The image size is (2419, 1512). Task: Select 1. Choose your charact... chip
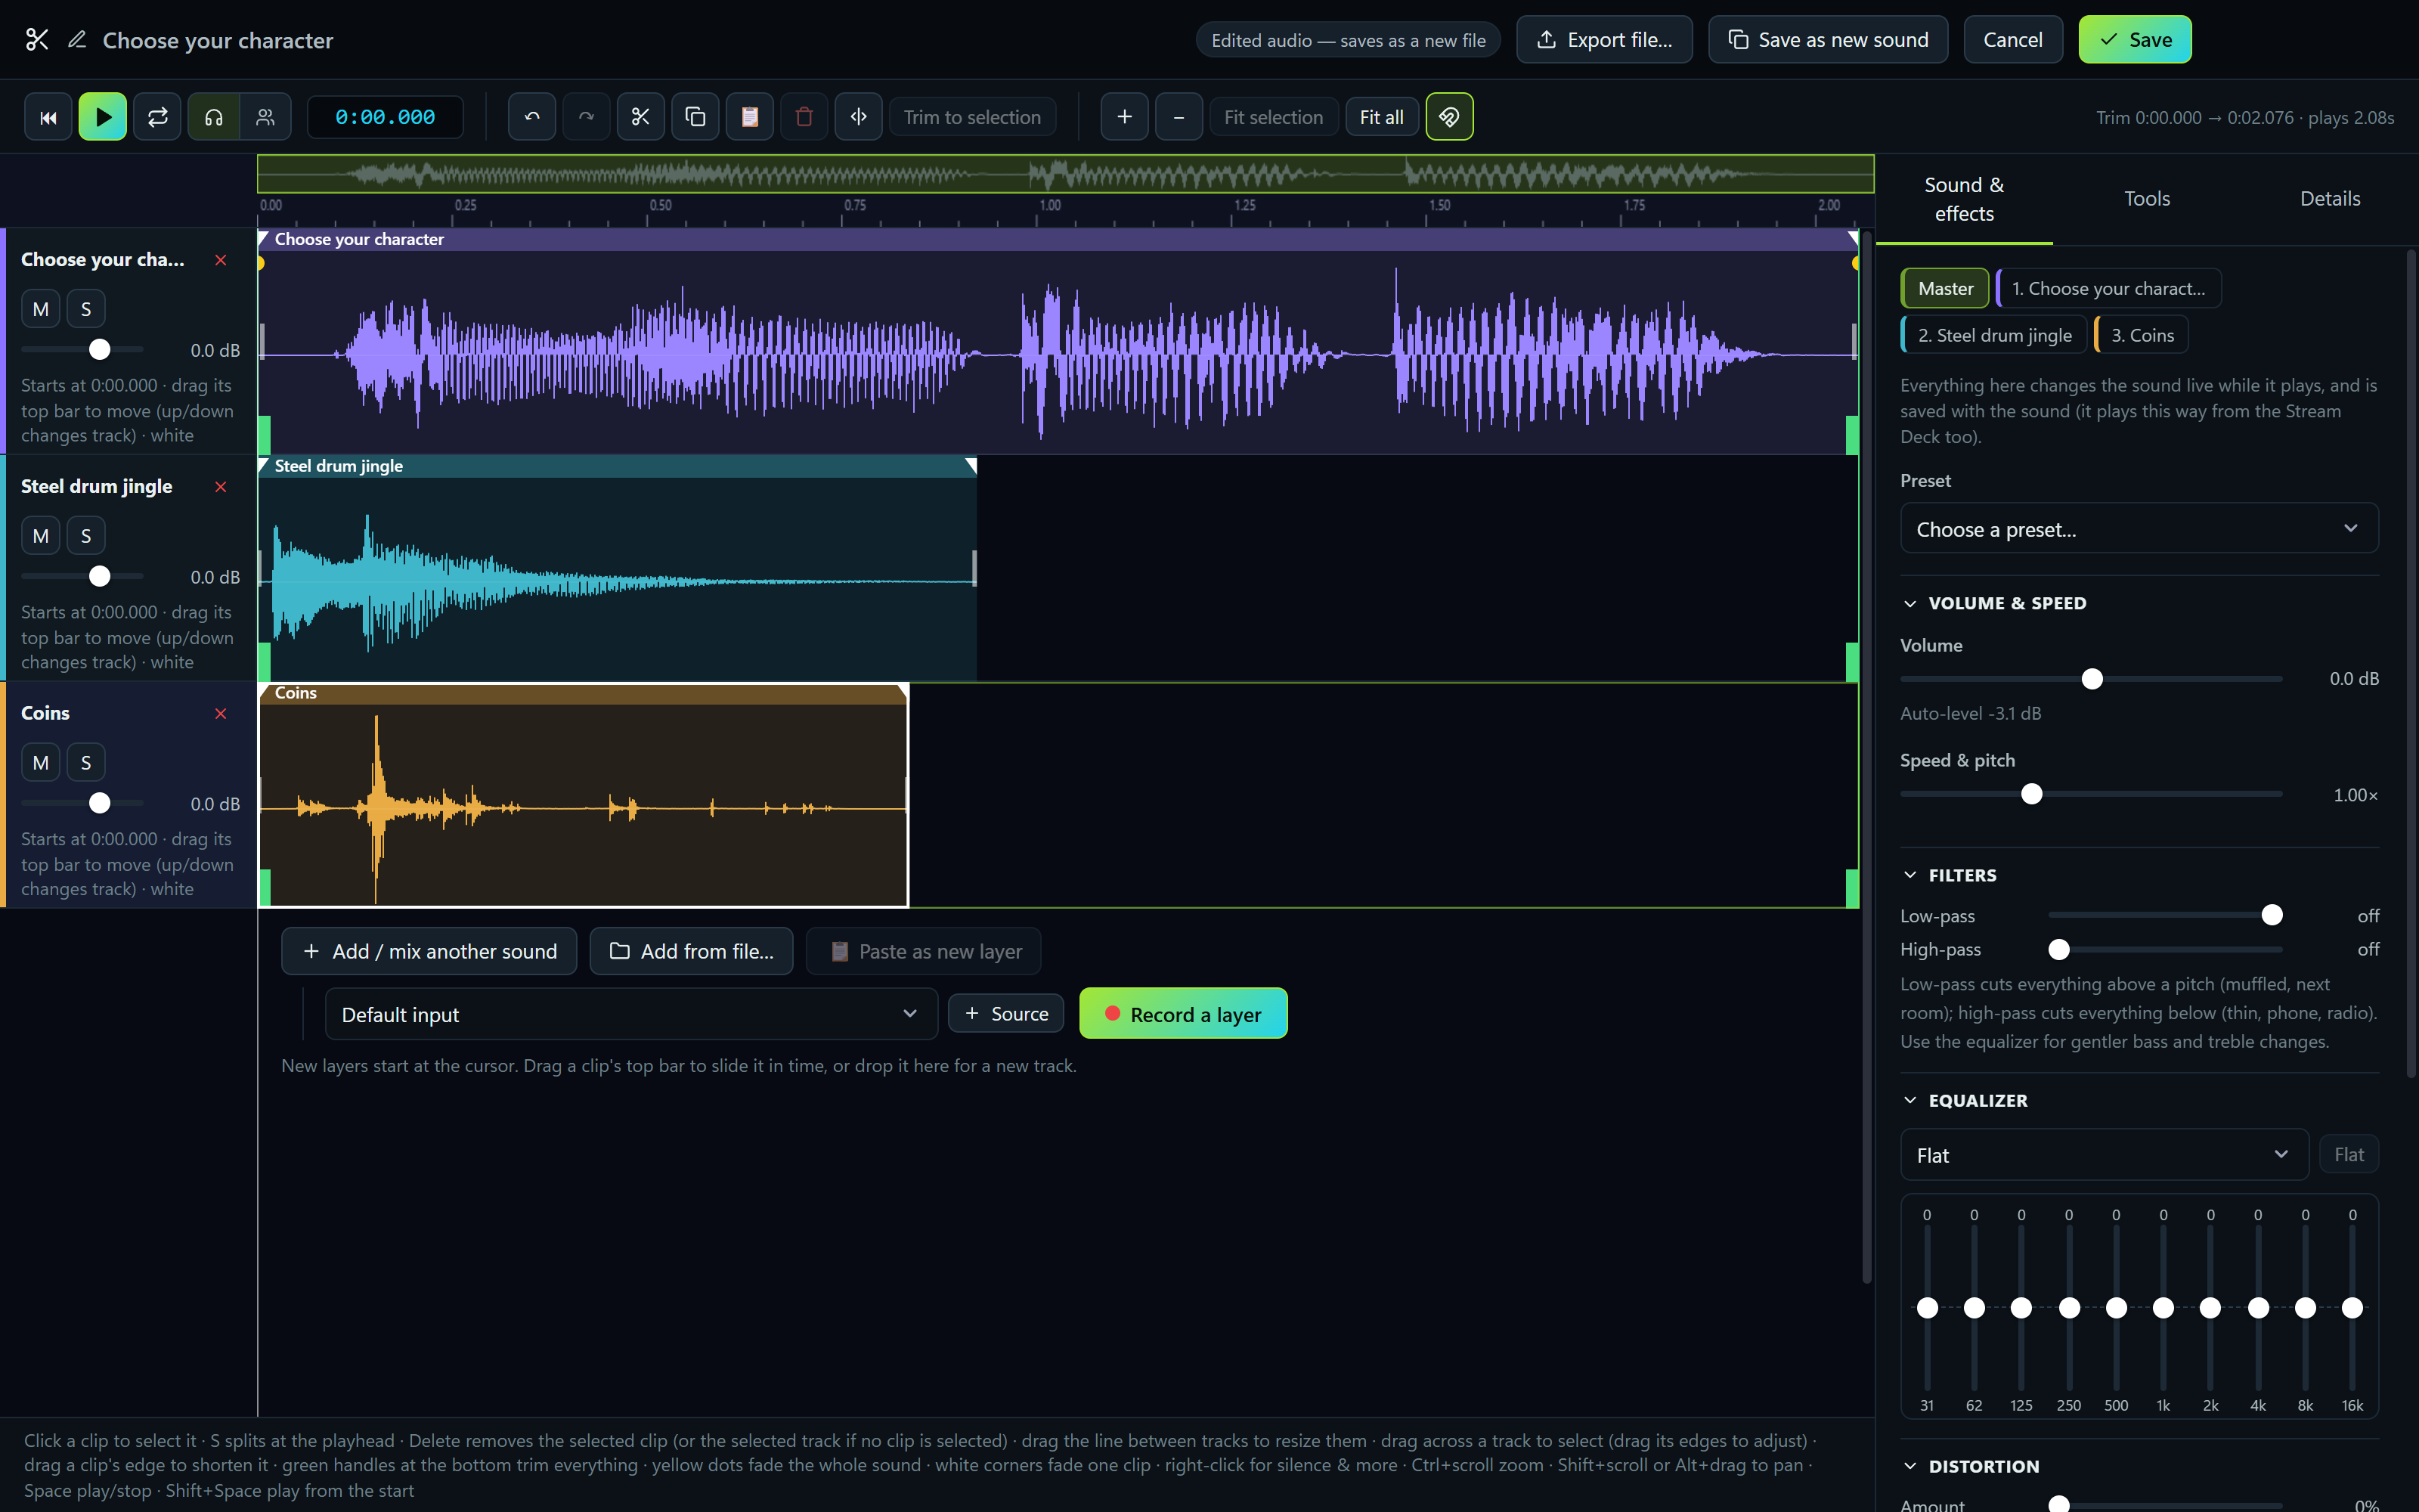coord(2108,288)
